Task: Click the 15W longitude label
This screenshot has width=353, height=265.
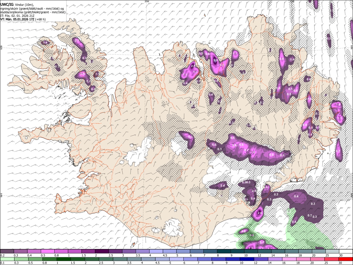Action: (x=292, y=1)
